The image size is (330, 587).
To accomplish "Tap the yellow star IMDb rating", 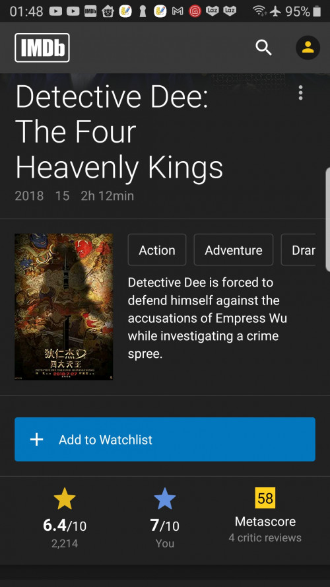I will pyautogui.click(x=65, y=499).
